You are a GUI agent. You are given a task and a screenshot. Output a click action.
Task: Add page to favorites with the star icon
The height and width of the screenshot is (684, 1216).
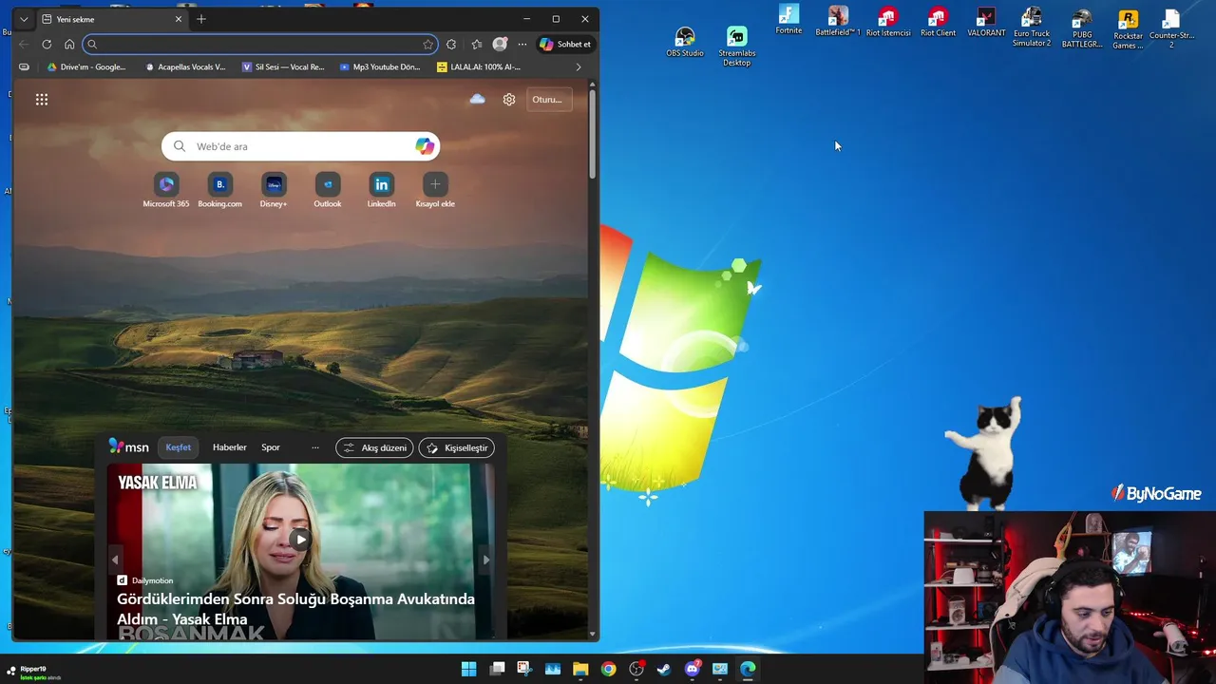tap(428, 44)
